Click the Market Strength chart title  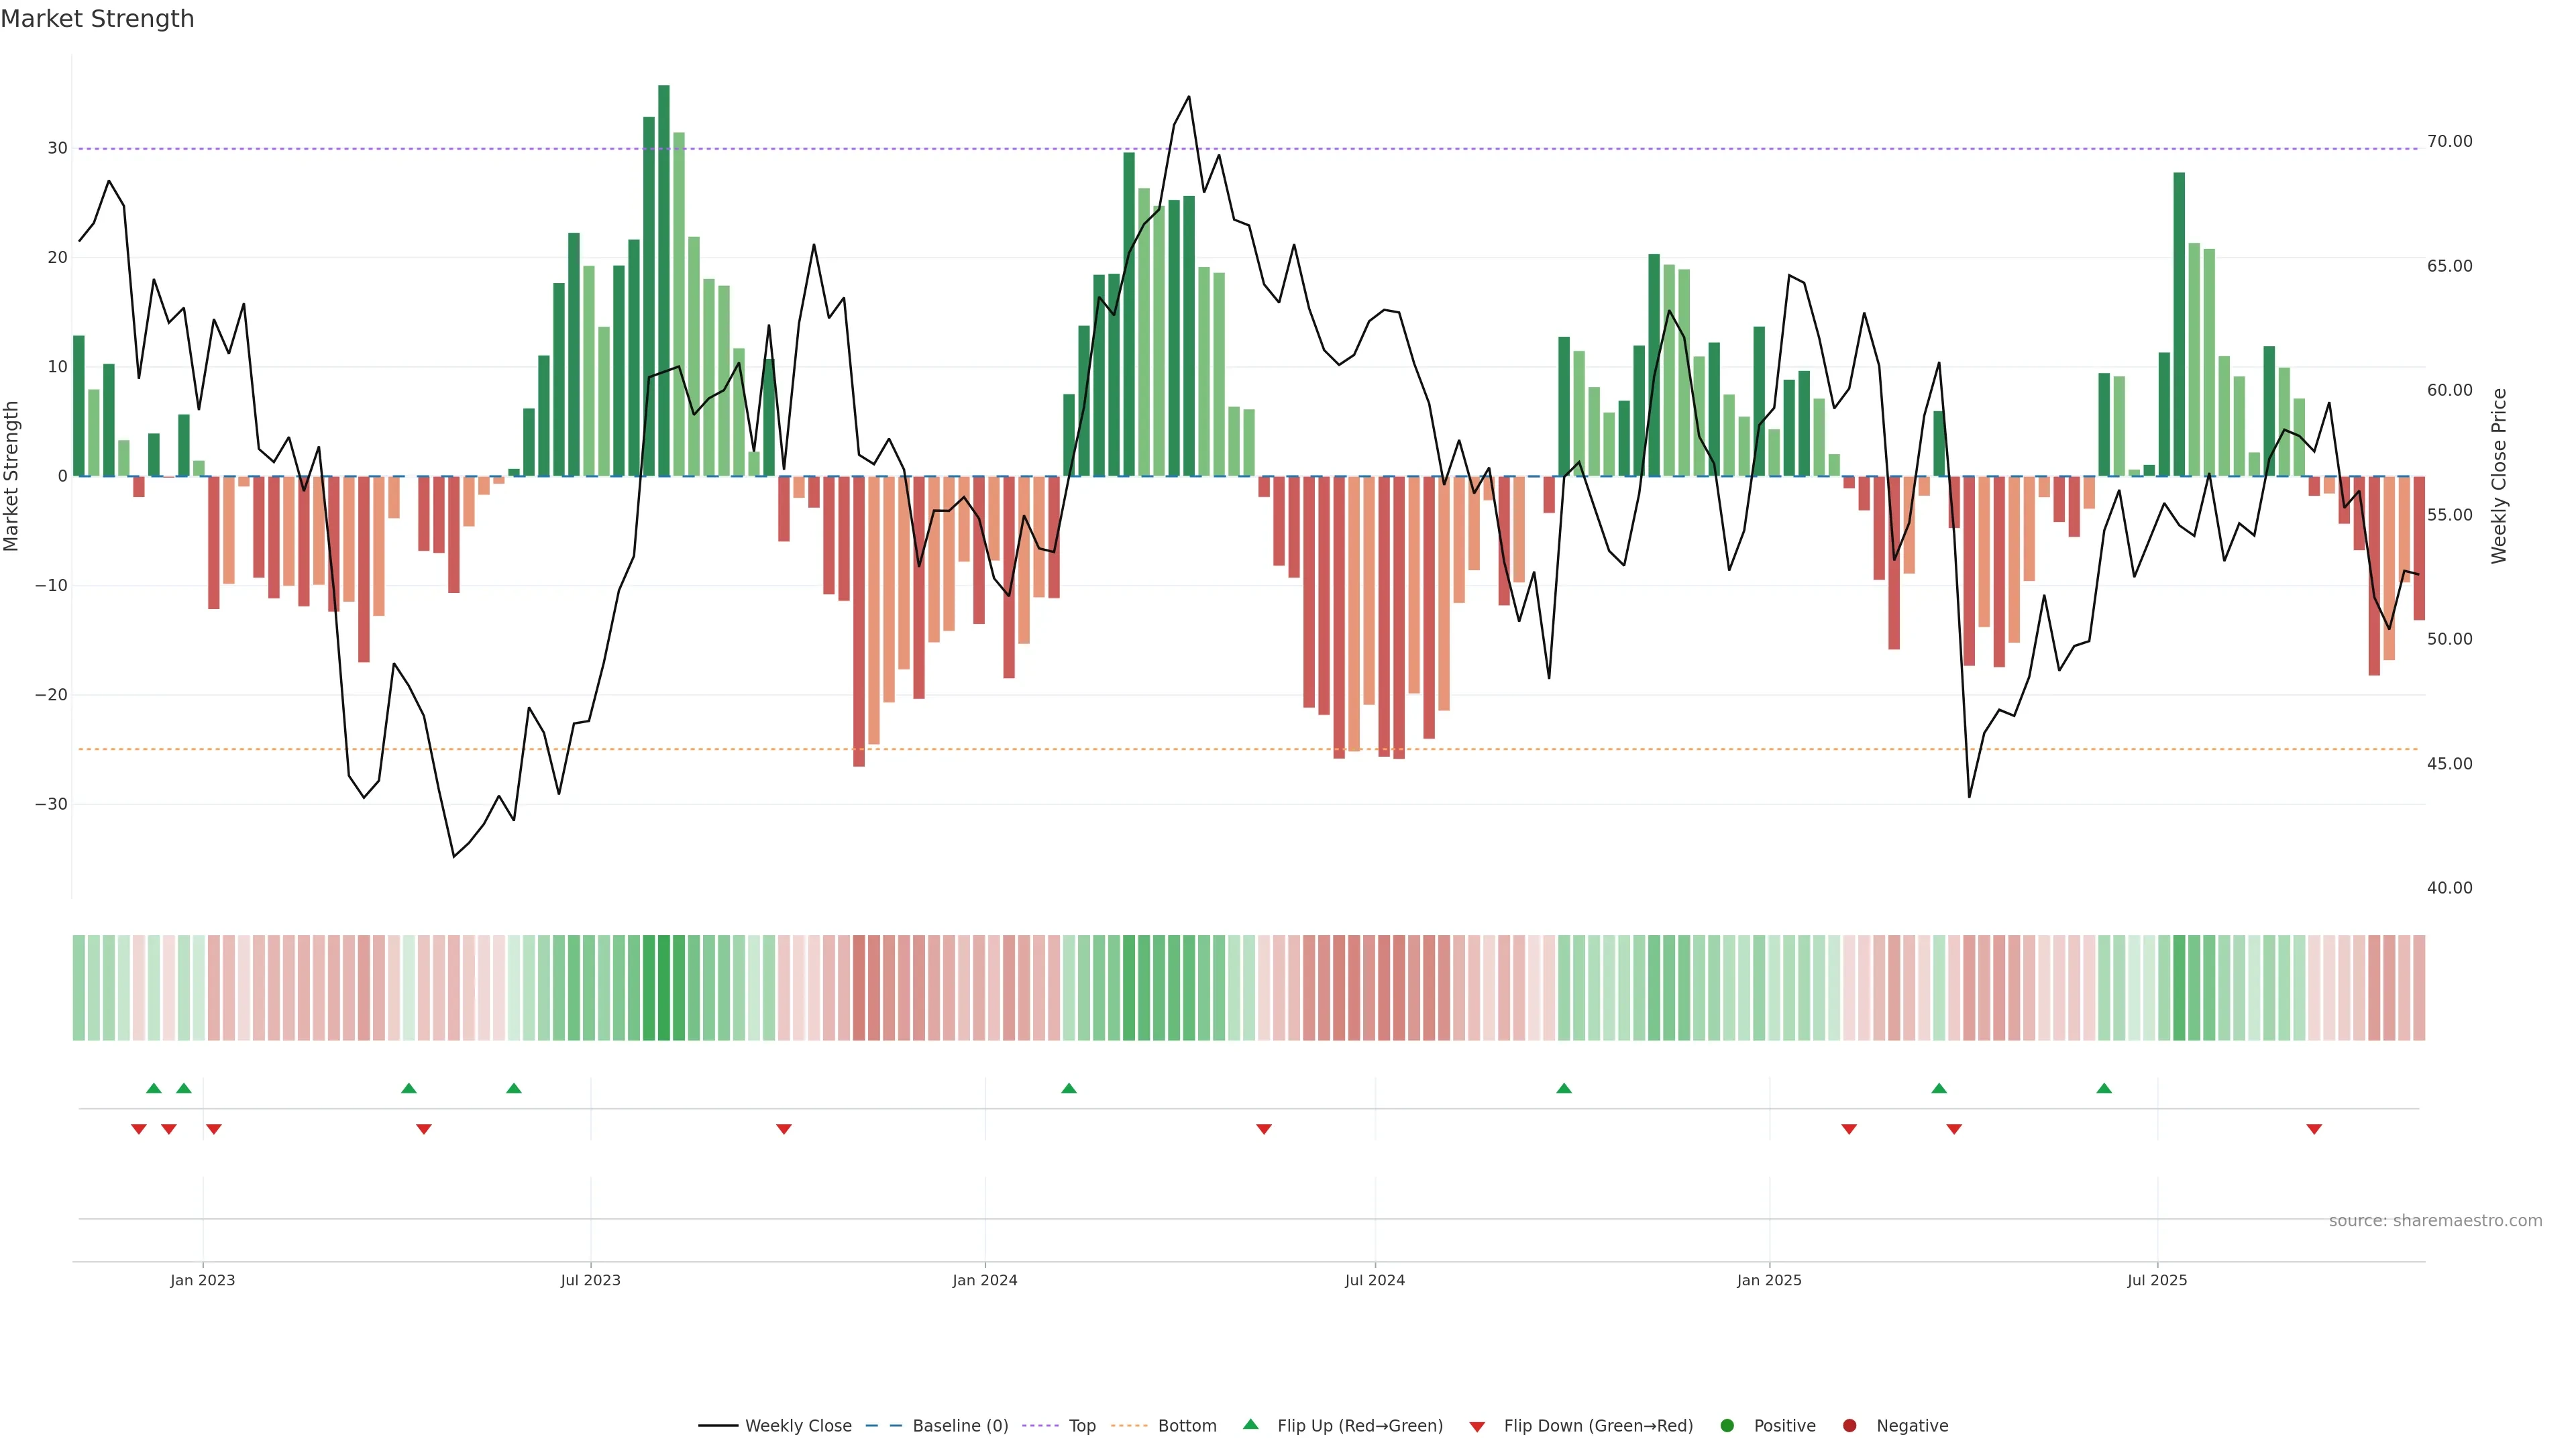tap(97, 18)
